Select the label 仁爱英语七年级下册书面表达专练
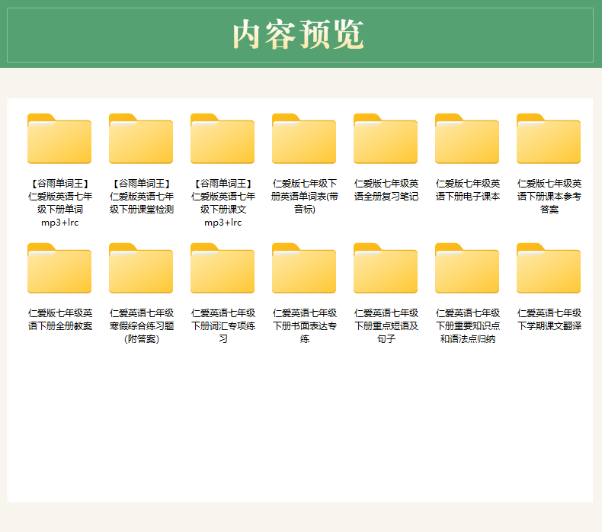Viewport: 602px width, 532px height. (305, 325)
